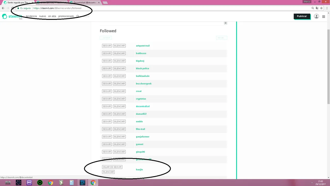Open the buzzbeergeek profile link

144,84
